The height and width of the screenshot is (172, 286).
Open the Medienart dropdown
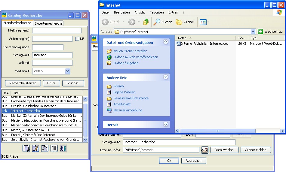(x=68, y=71)
